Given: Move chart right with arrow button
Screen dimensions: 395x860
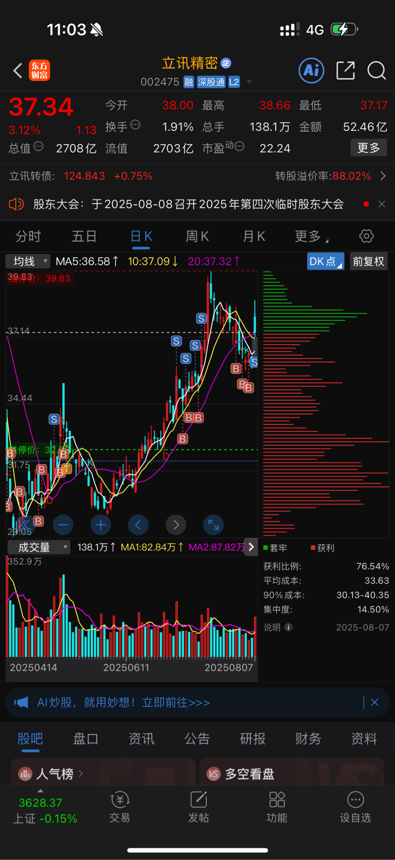Looking at the screenshot, I should [176, 525].
